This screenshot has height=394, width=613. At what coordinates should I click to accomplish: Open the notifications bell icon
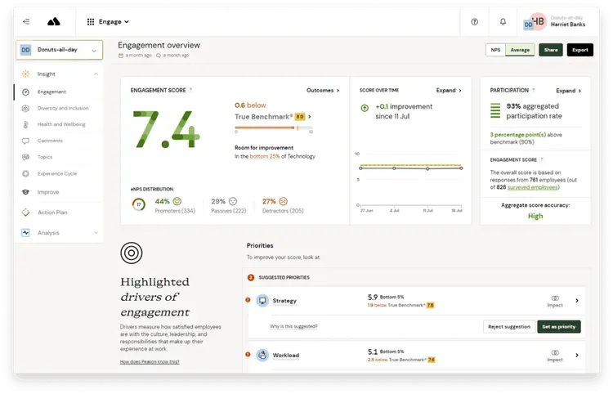click(503, 21)
